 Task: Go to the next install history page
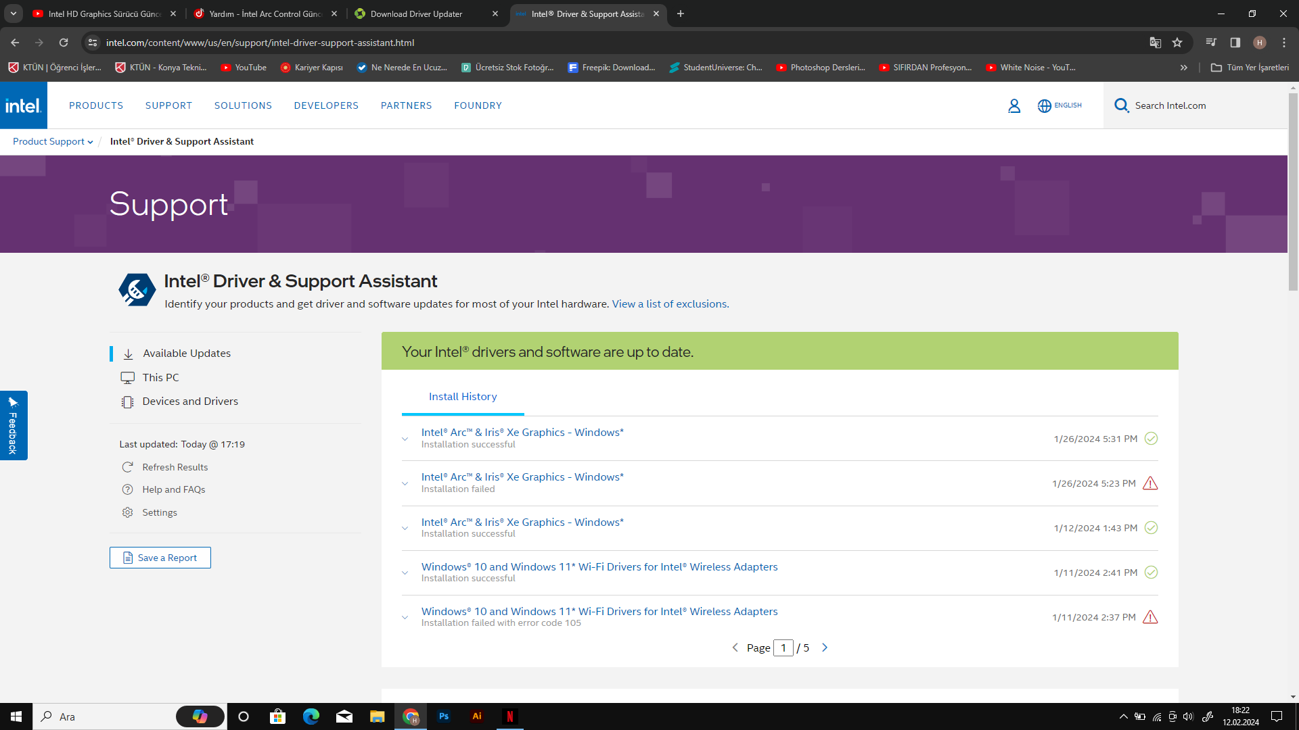click(x=824, y=648)
